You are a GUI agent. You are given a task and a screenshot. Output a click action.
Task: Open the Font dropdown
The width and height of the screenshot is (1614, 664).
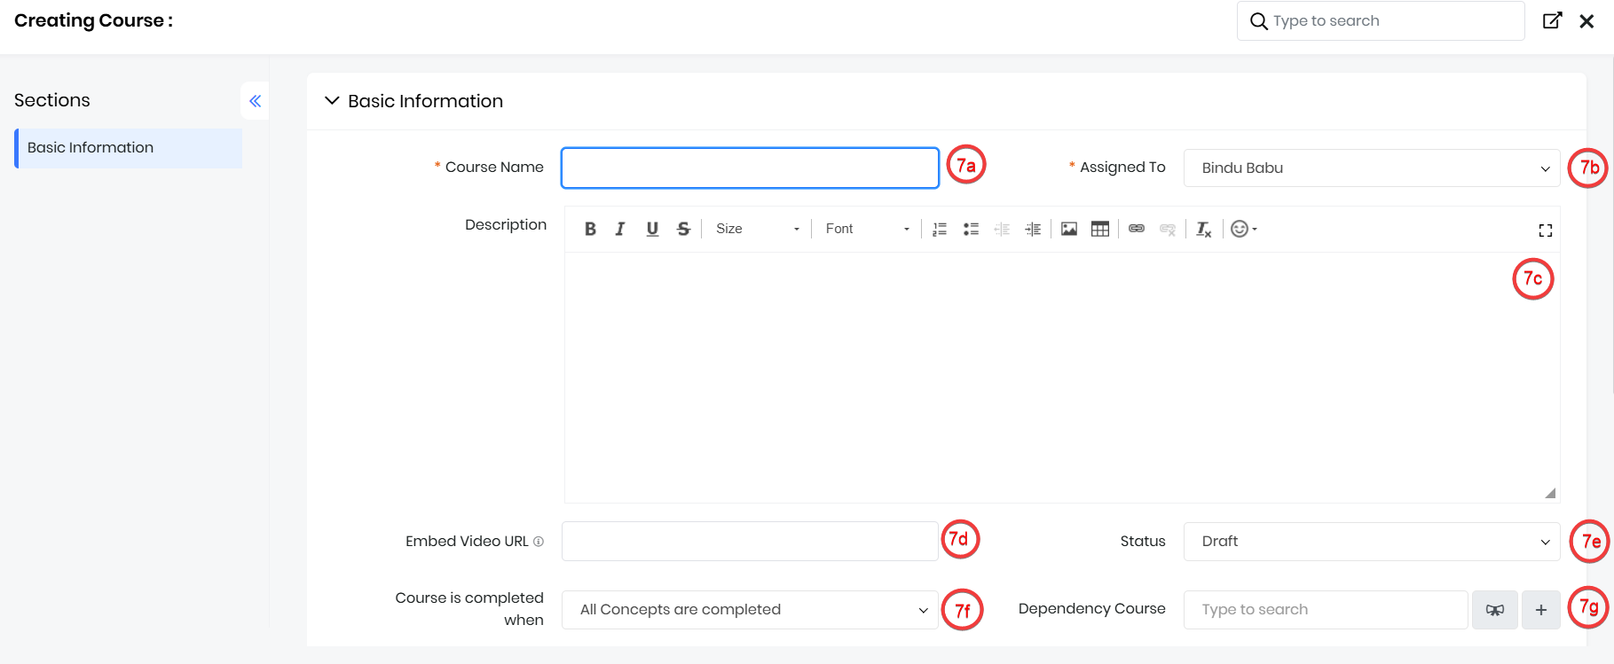click(867, 229)
